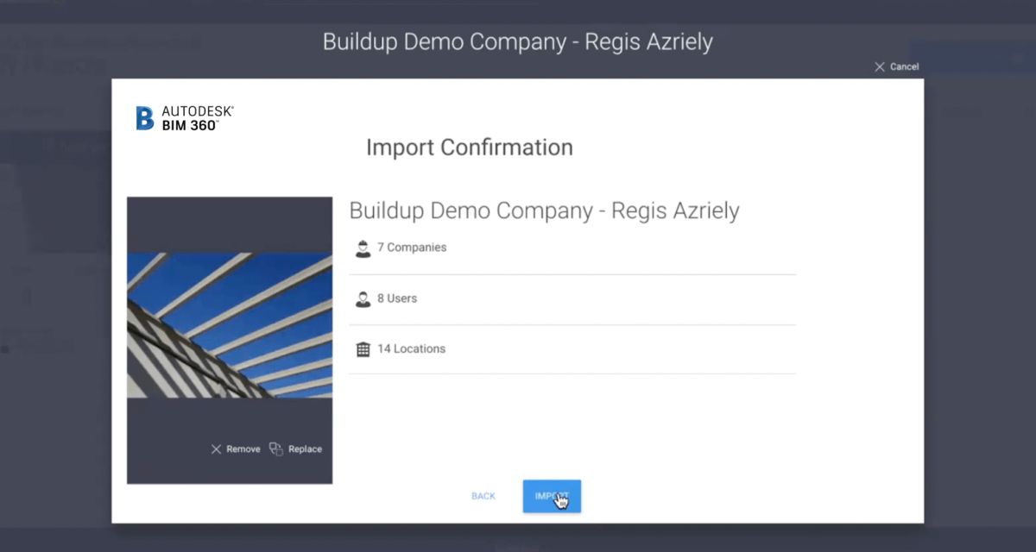Click the '14 Locations' text
This screenshot has width=1036, height=552.
coord(411,349)
